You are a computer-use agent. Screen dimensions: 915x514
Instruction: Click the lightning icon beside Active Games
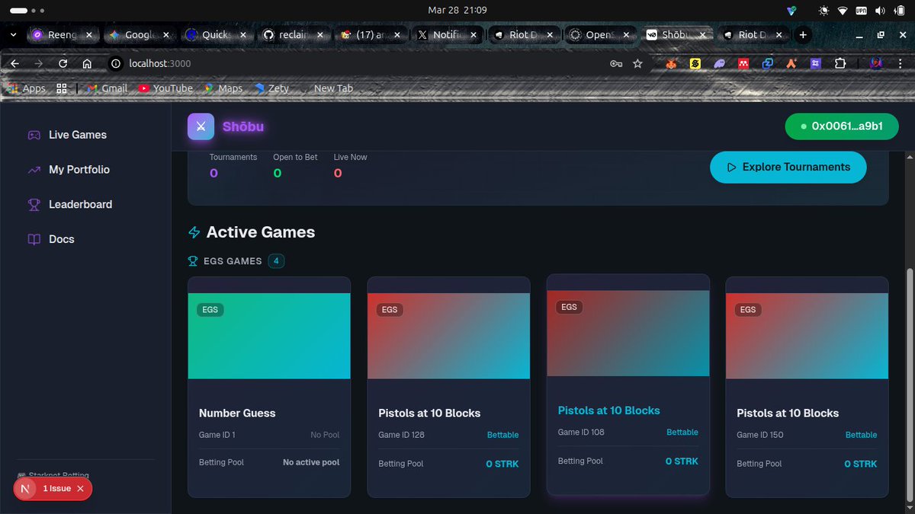(x=194, y=232)
